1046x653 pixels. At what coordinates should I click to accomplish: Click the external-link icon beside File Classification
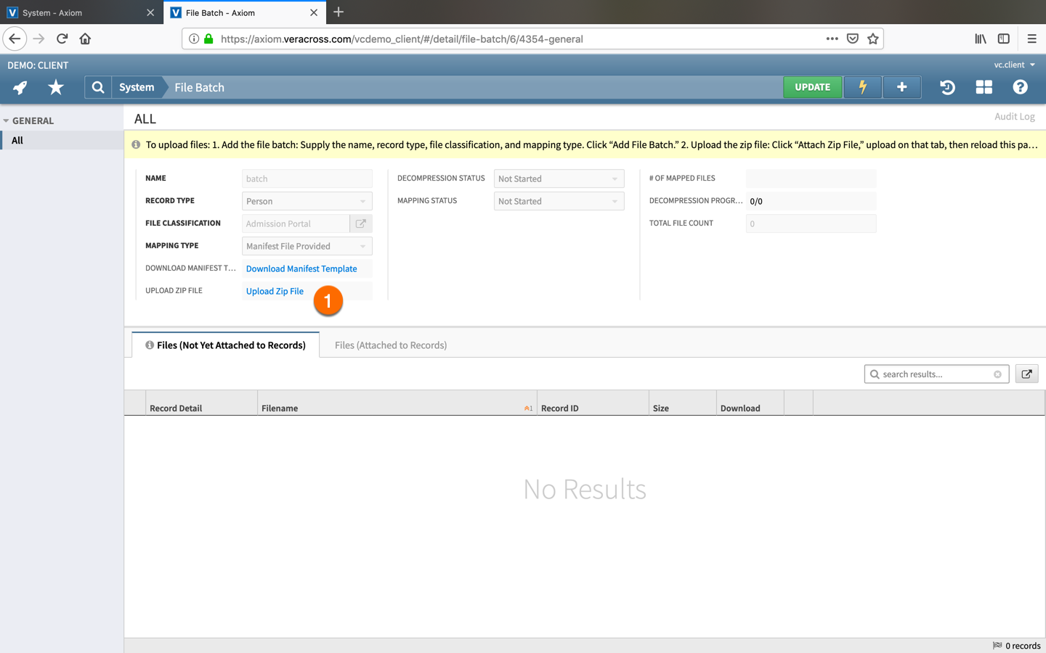point(360,223)
